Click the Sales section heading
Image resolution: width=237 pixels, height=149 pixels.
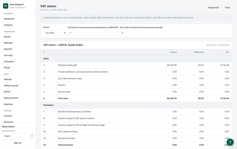46,58
